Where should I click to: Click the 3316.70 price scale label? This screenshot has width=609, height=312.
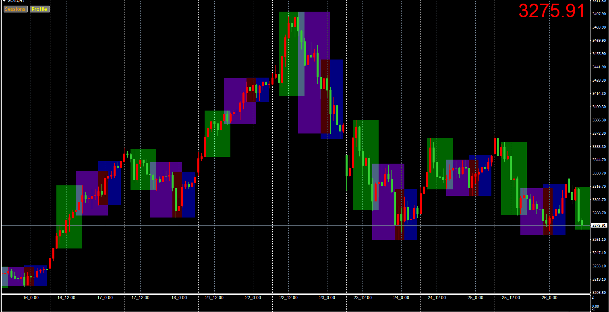tap(600, 187)
